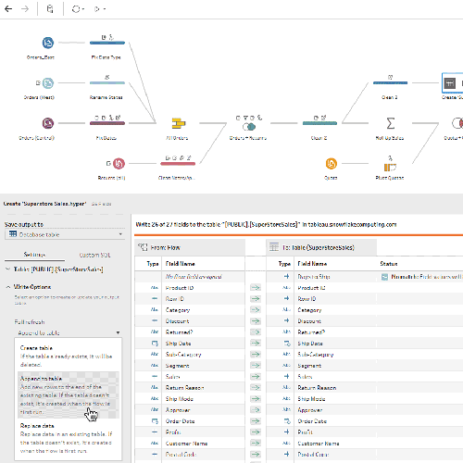The height and width of the screenshot is (463, 463).
Task: Expand the Table [PUBLIC].[SuperStoreSales] section
Action: (8, 269)
